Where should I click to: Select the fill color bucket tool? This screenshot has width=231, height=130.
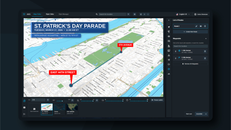(169, 46)
